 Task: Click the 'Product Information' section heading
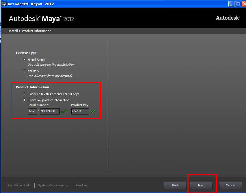coord(32,87)
